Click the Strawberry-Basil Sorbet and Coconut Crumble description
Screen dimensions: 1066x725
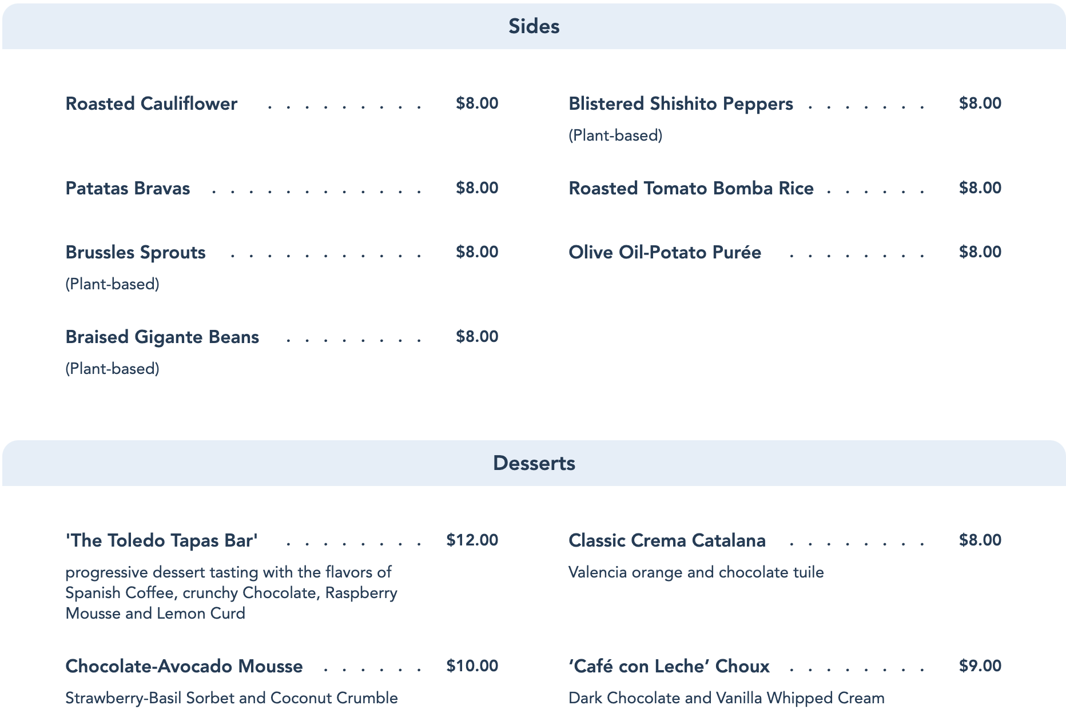(232, 698)
